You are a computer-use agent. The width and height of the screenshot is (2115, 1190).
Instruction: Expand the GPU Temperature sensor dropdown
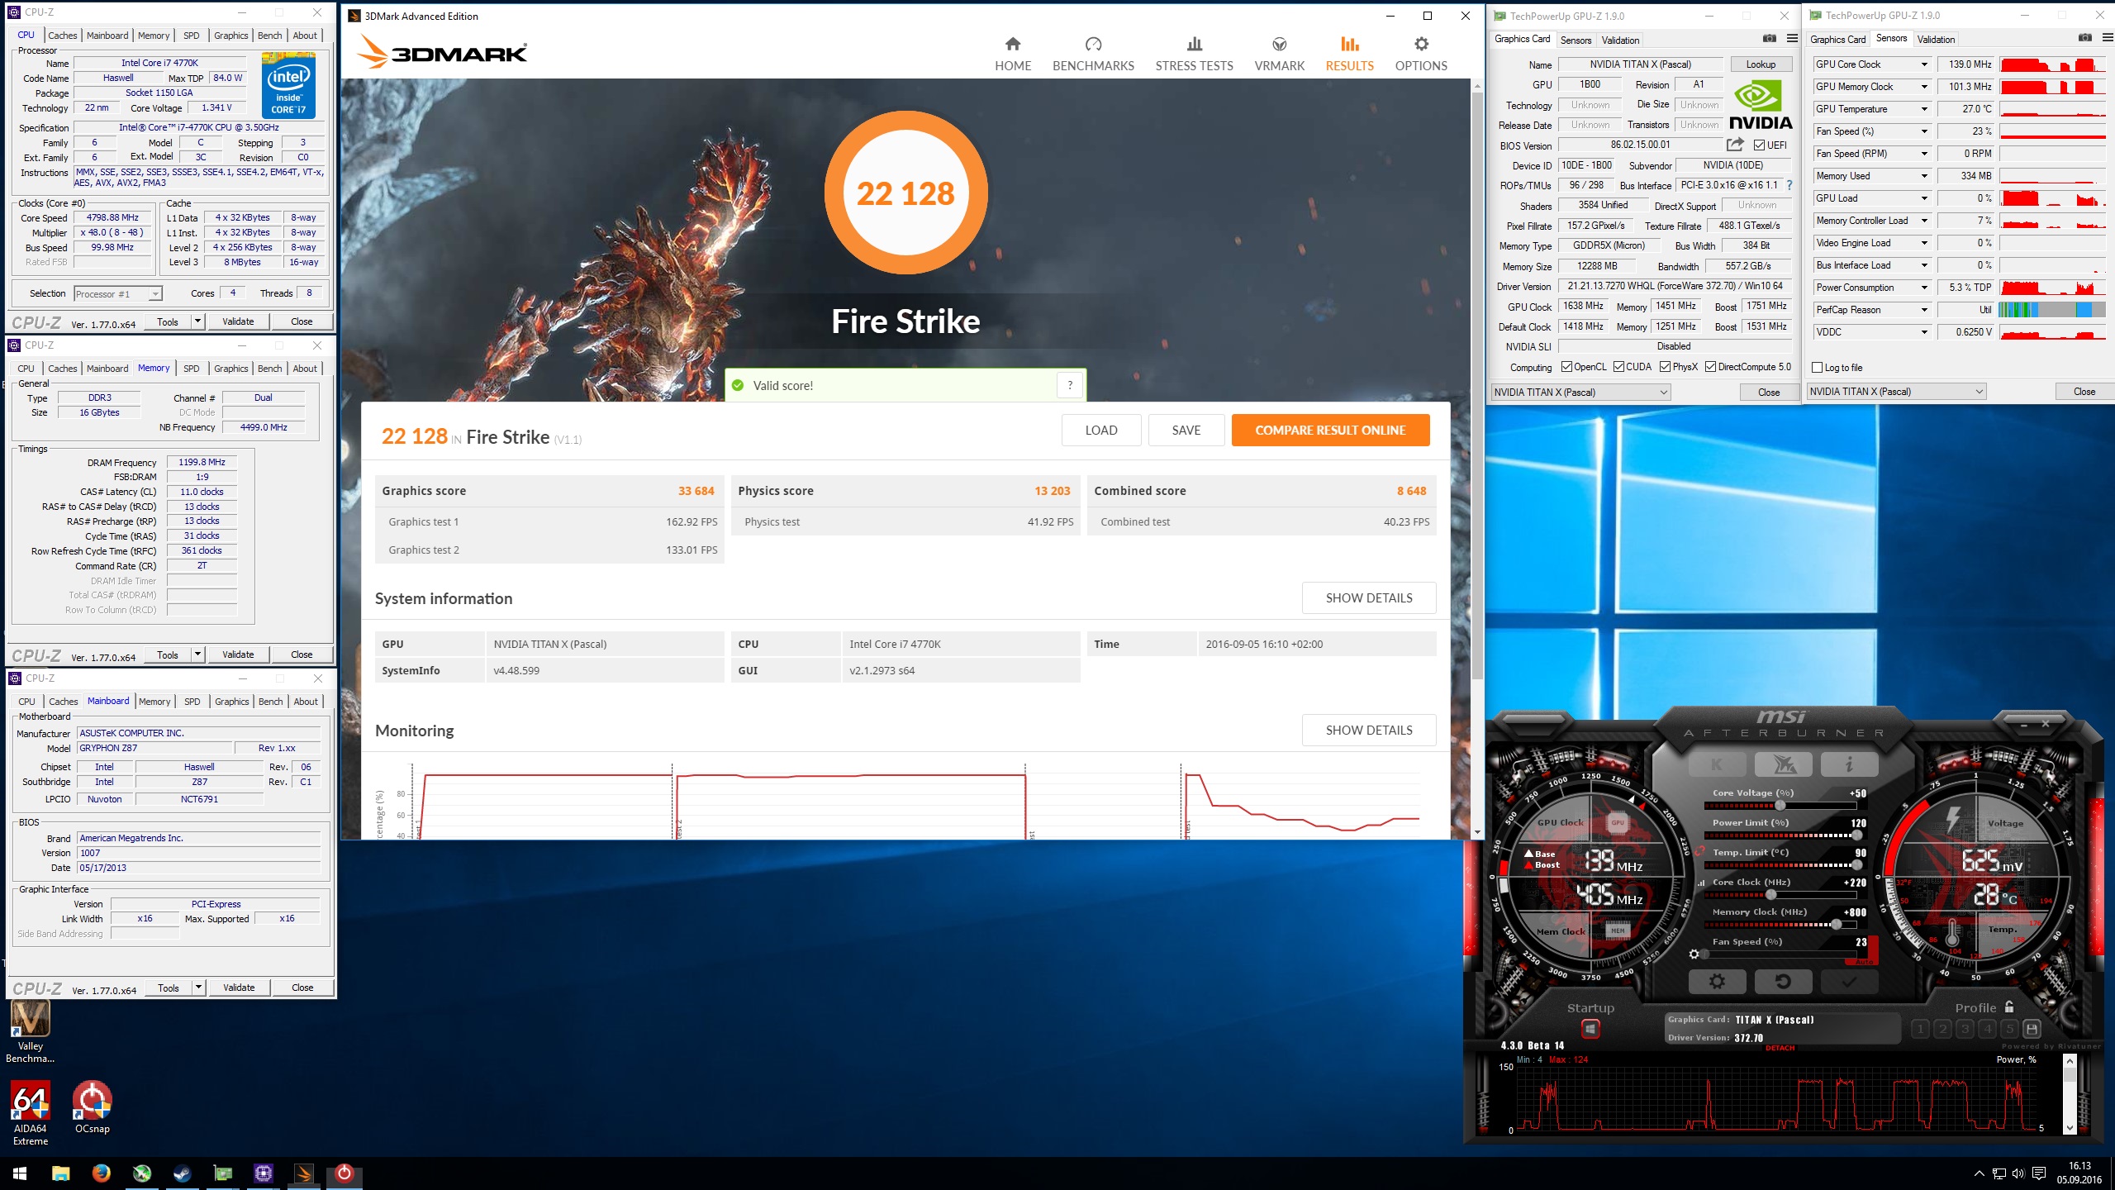click(x=1924, y=109)
